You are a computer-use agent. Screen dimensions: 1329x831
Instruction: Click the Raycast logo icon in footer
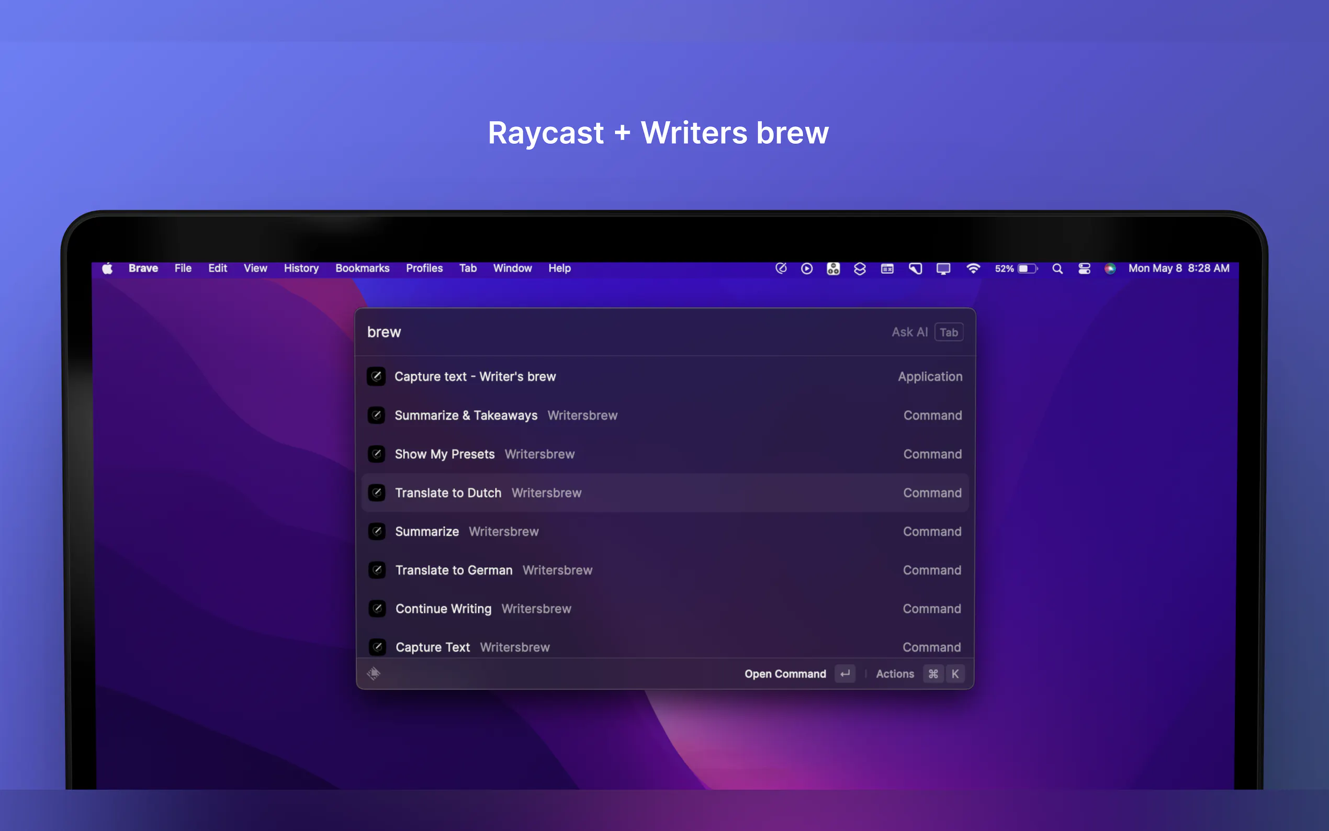click(x=374, y=673)
